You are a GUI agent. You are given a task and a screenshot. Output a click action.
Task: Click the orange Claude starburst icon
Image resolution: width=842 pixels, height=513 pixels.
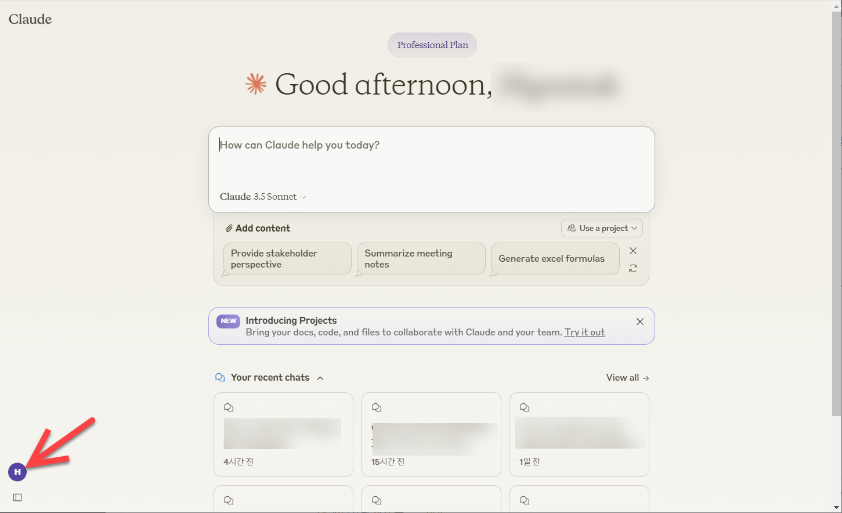coord(256,84)
